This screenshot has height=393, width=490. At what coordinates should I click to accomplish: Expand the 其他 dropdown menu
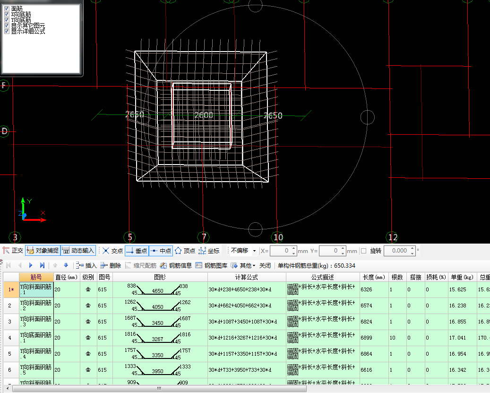tap(243, 265)
